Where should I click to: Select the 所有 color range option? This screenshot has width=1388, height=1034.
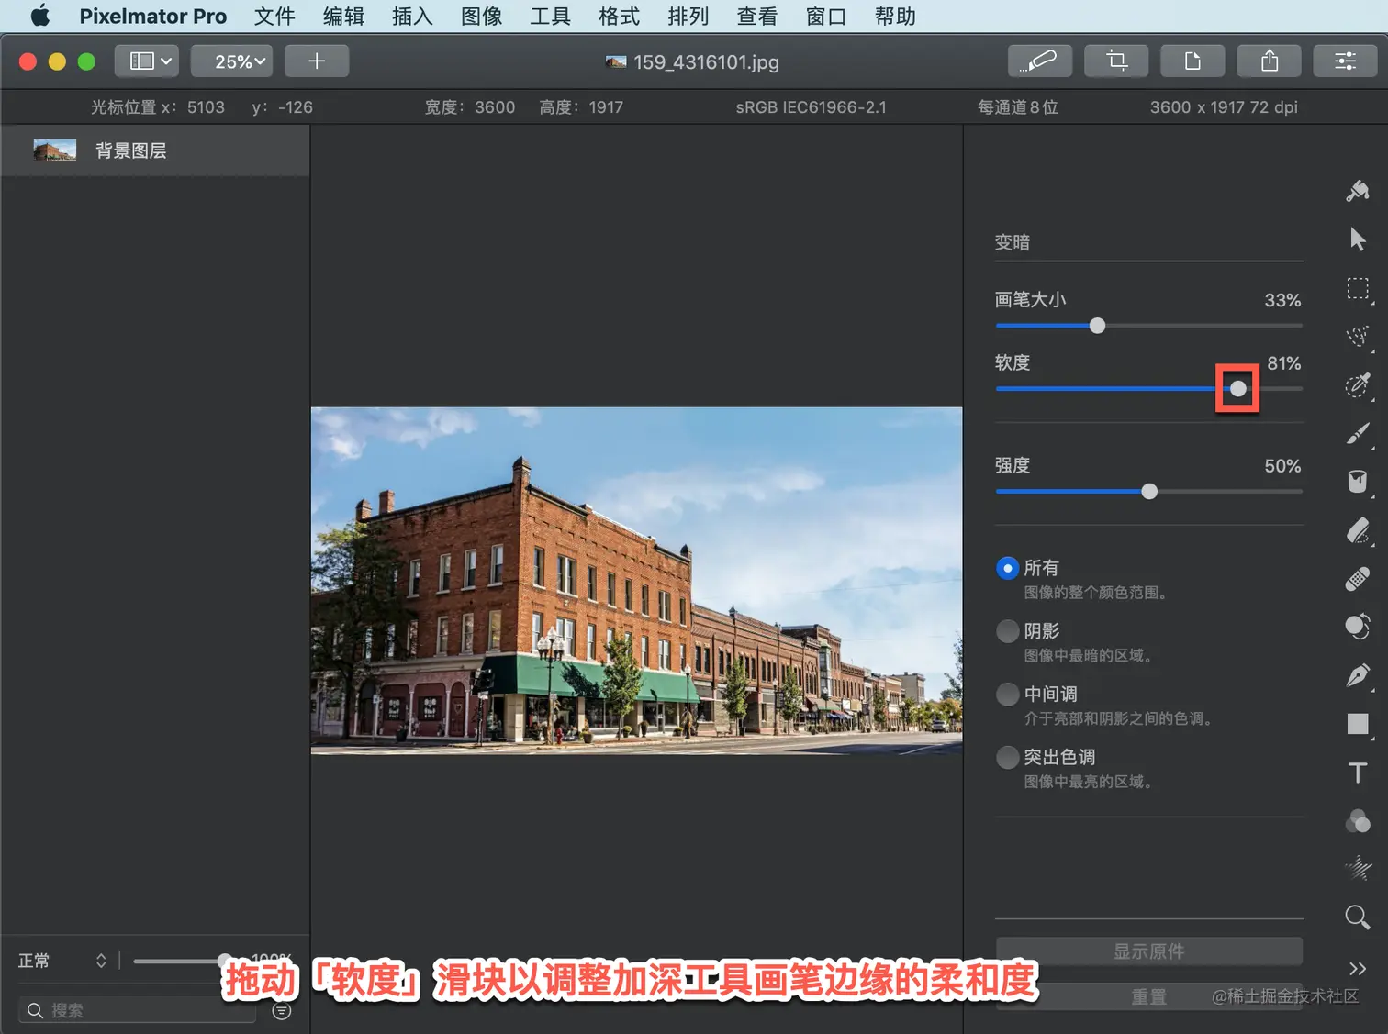tap(1007, 568)
